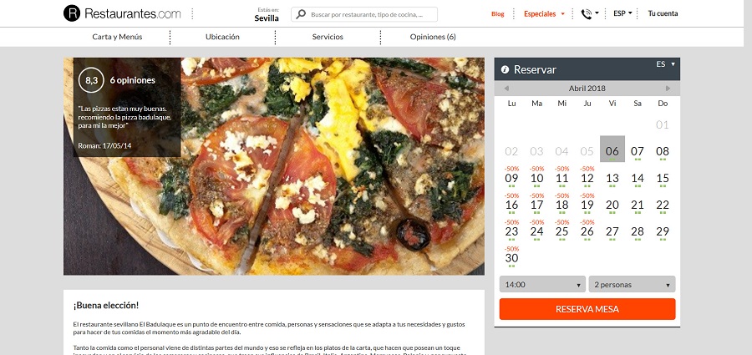Viewport: 752px width, 355px height.
Task: Open the Carta y Menús tab
Action: coord(117,37)
